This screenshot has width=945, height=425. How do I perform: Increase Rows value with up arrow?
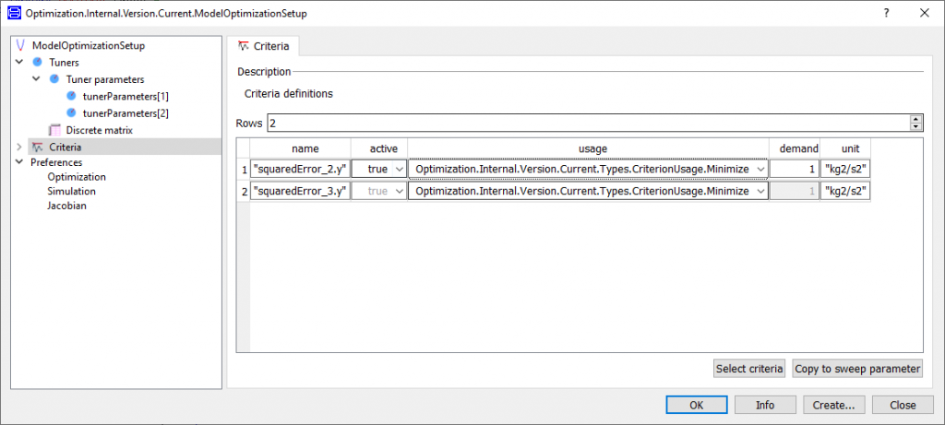916,119
